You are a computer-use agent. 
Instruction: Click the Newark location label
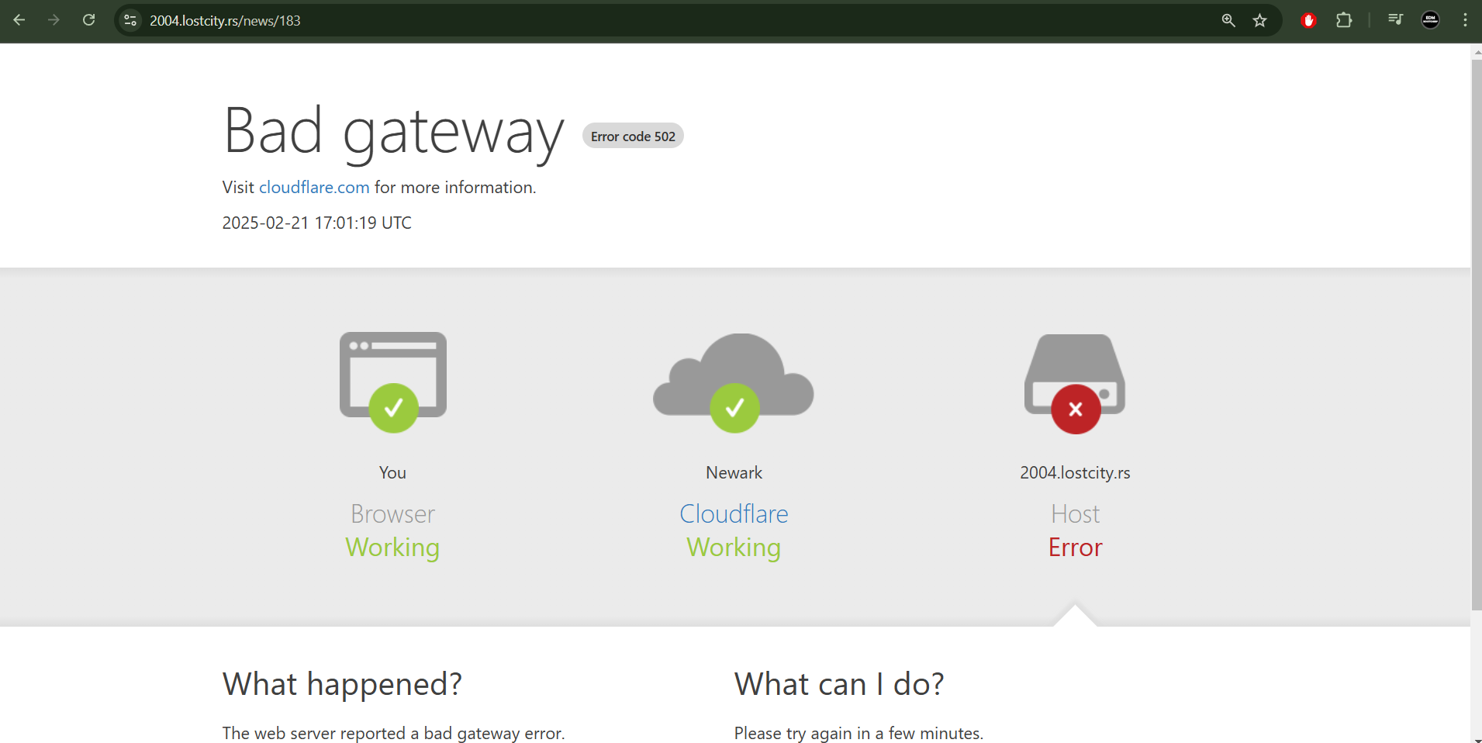point(734,472)
